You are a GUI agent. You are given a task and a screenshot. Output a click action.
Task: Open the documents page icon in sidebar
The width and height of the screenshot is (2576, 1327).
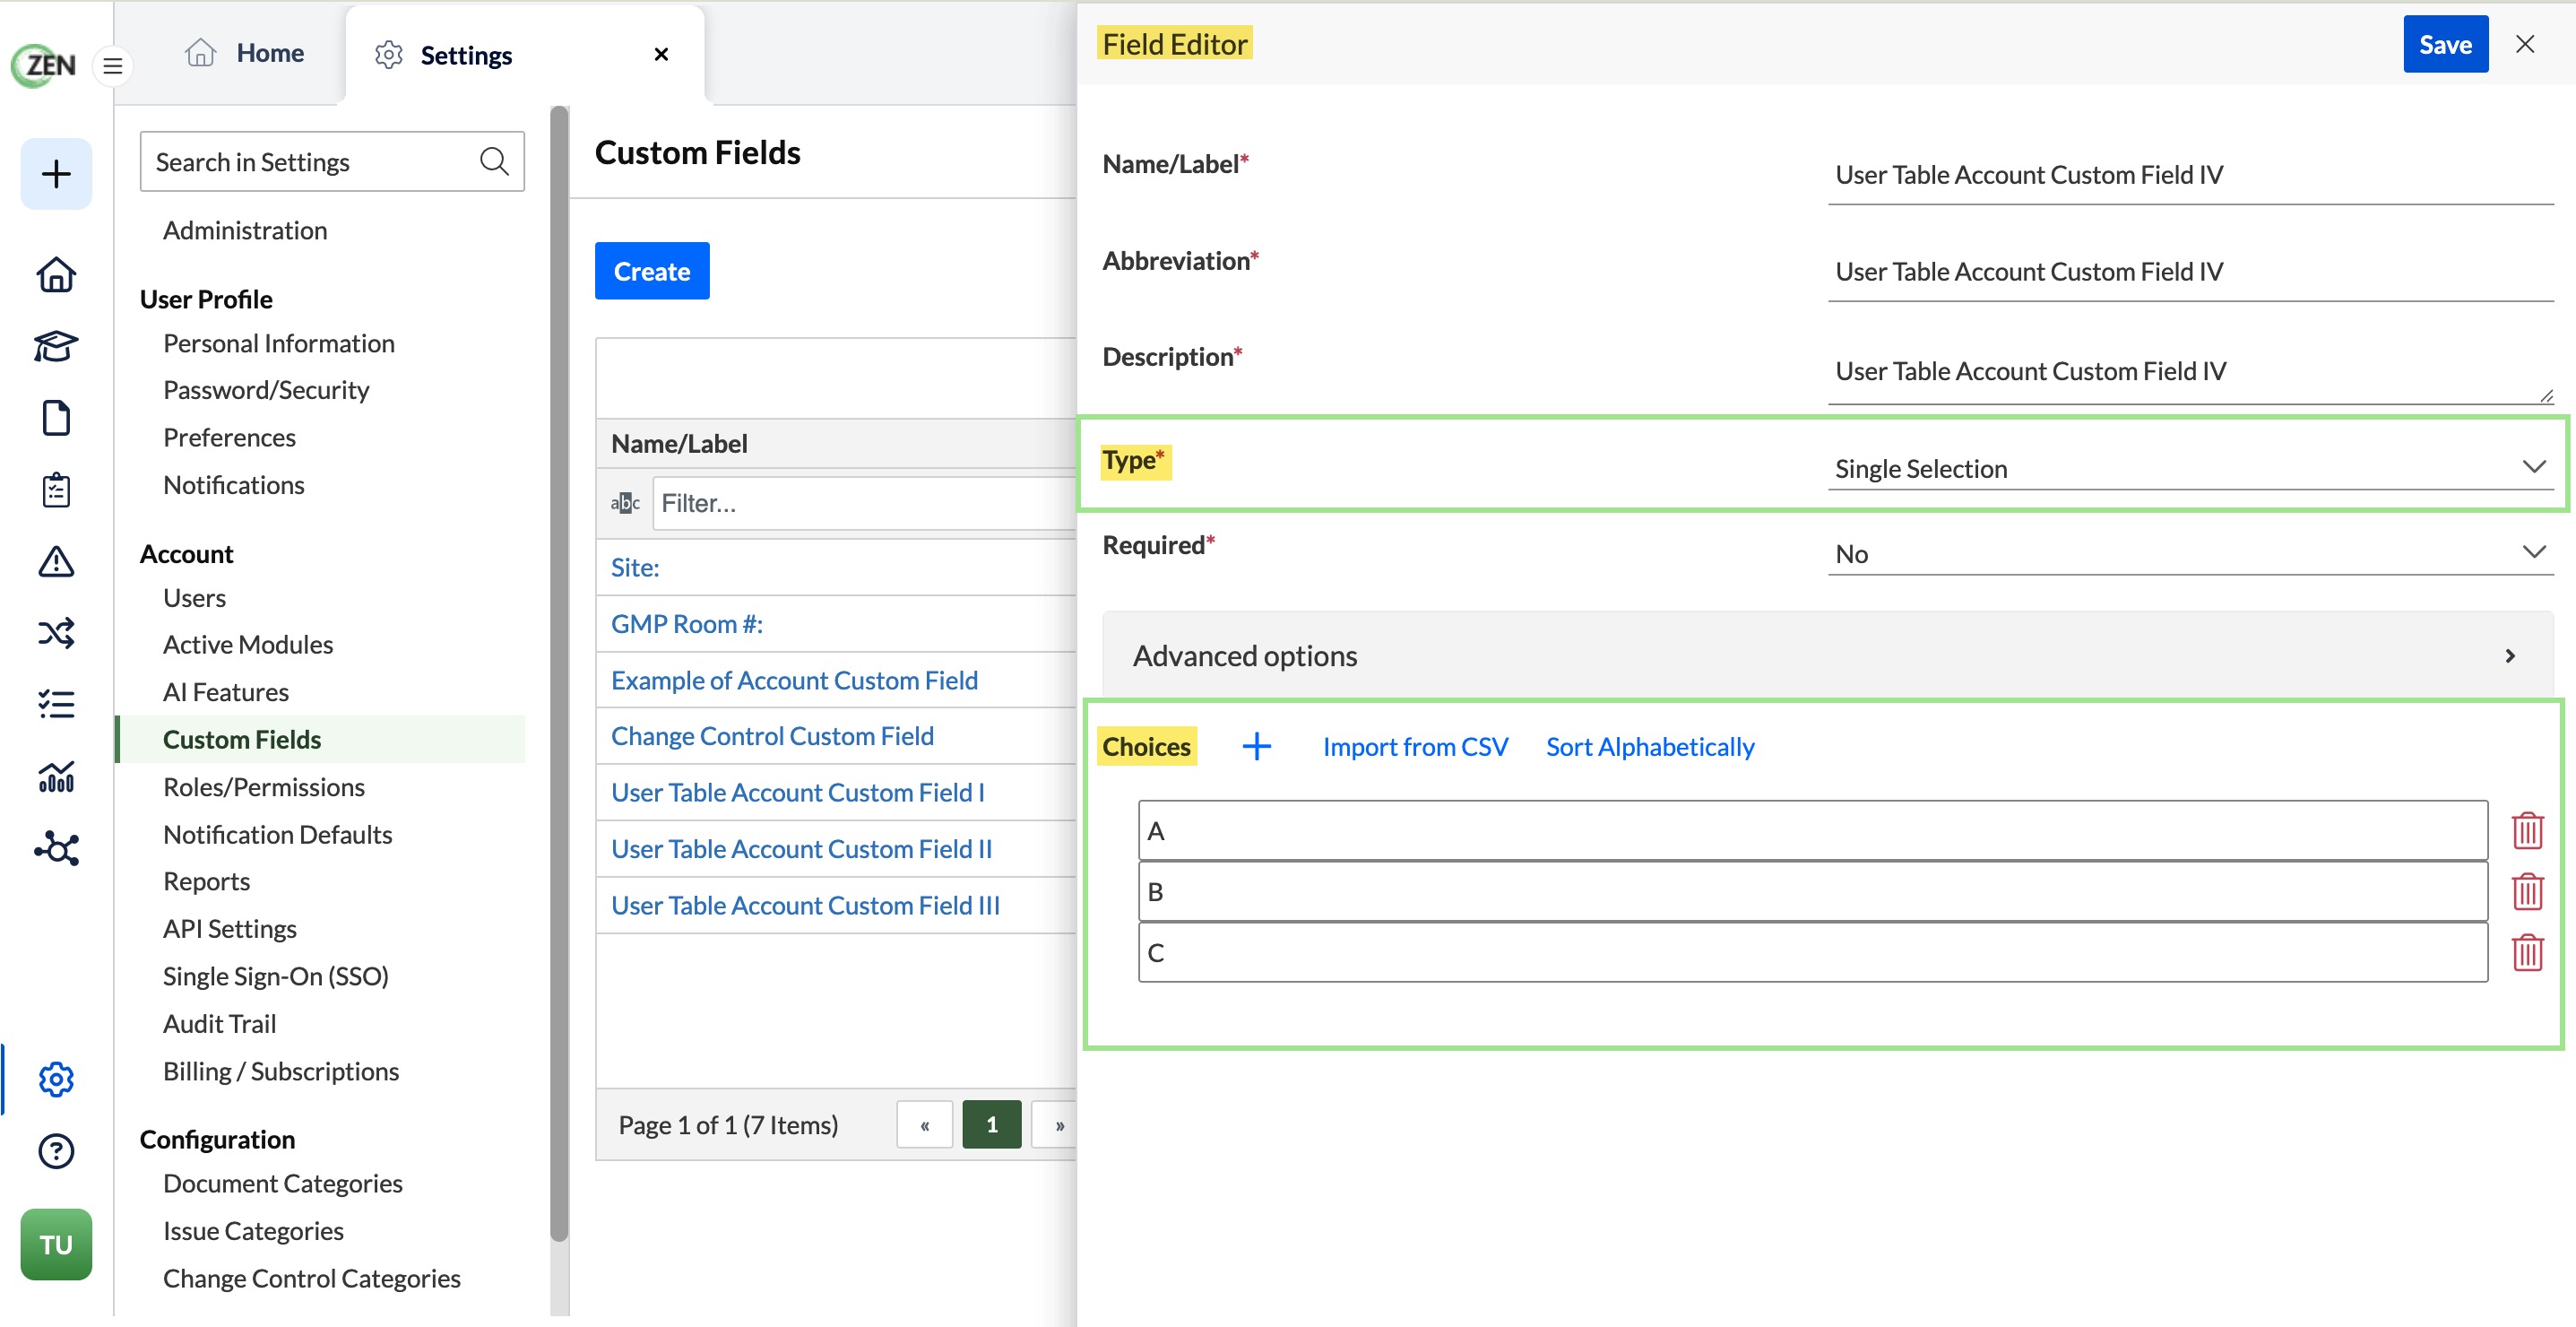pyautogui.click(x=56, y=418)
